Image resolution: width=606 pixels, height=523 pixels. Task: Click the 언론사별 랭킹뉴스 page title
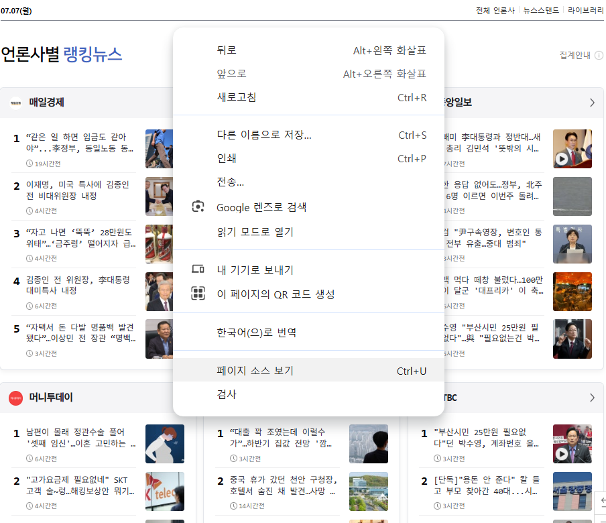coord(62,54)
